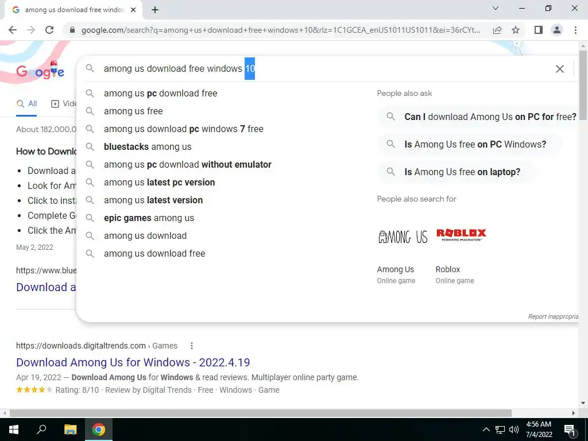Screen dimensions: 588x441
Task: Click the browser forward arrow
Action: tap(31, 30)
